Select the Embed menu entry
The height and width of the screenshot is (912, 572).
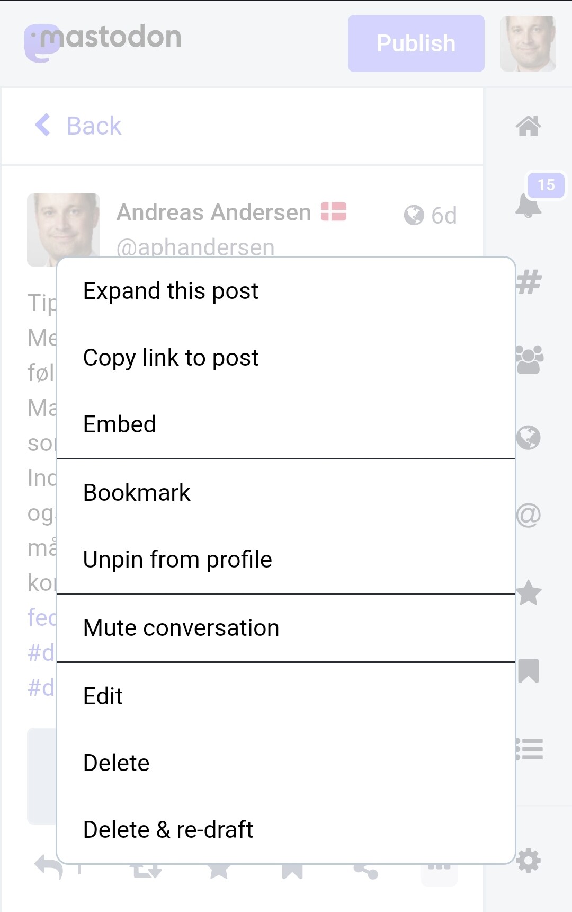coord(286,424)
